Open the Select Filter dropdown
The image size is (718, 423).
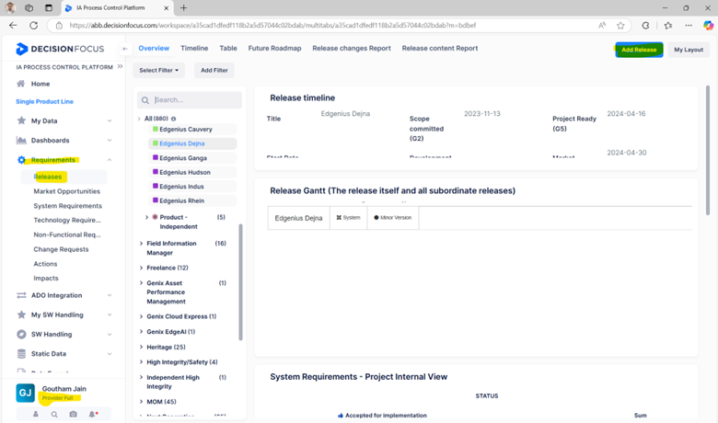click(158, 71)
